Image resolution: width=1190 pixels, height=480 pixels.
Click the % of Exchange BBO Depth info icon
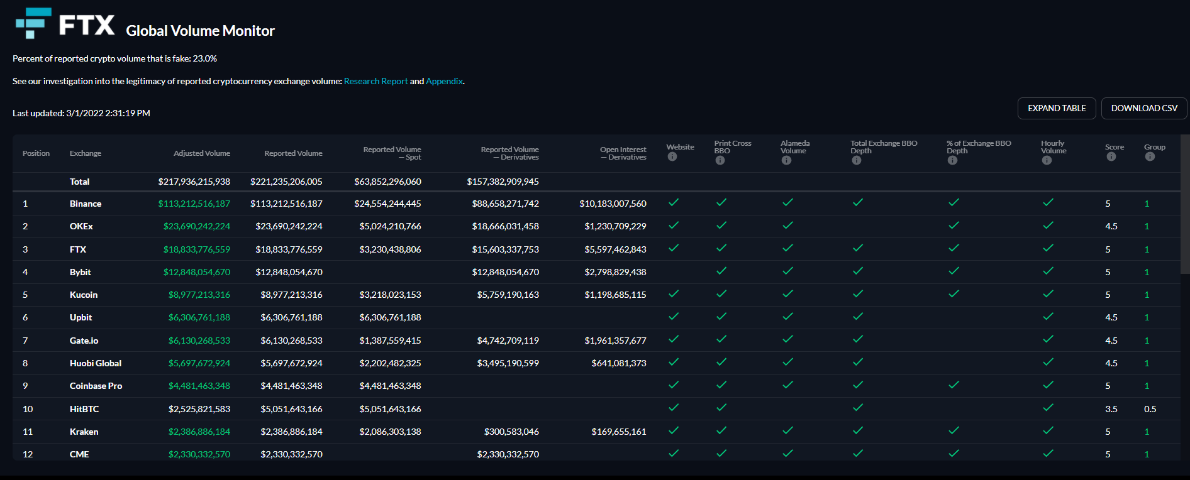(952, 160)
